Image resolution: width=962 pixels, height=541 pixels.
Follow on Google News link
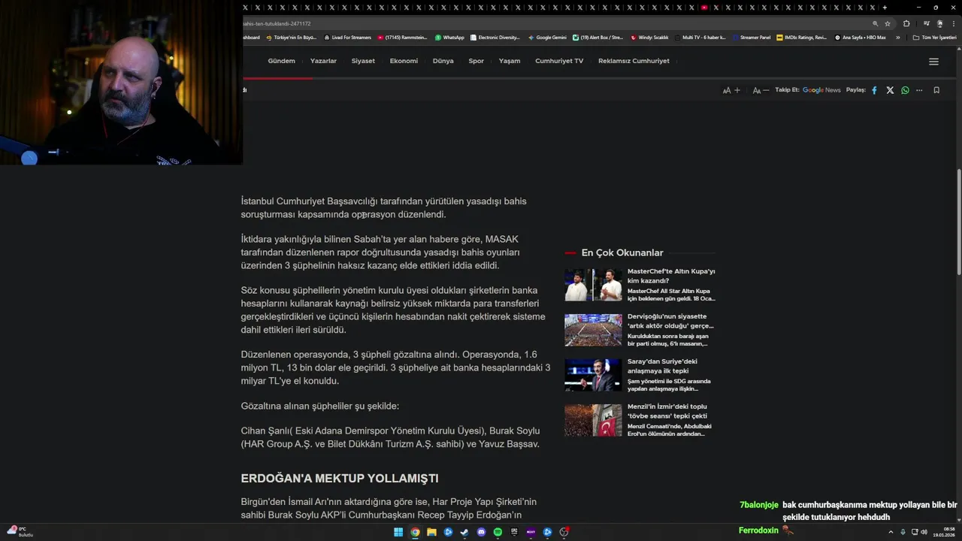pos(821,90)
